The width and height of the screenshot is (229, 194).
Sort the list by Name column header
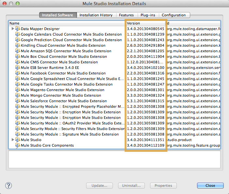[65, 23]
